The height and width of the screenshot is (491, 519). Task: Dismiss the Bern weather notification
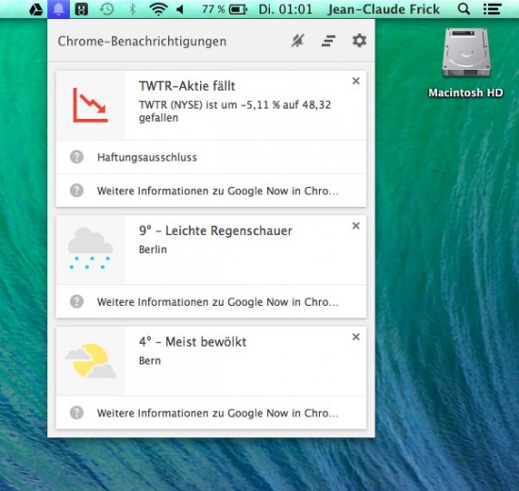(356, 336)
